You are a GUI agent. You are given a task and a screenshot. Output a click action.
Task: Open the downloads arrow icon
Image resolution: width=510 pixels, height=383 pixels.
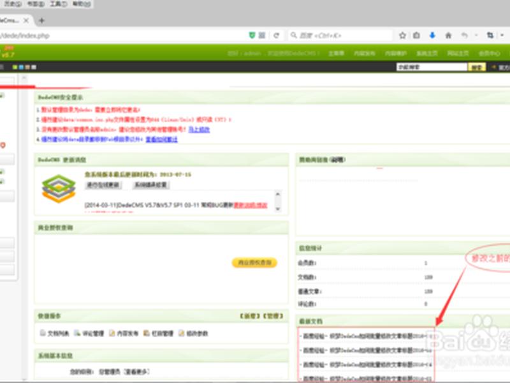pos(432,35)
